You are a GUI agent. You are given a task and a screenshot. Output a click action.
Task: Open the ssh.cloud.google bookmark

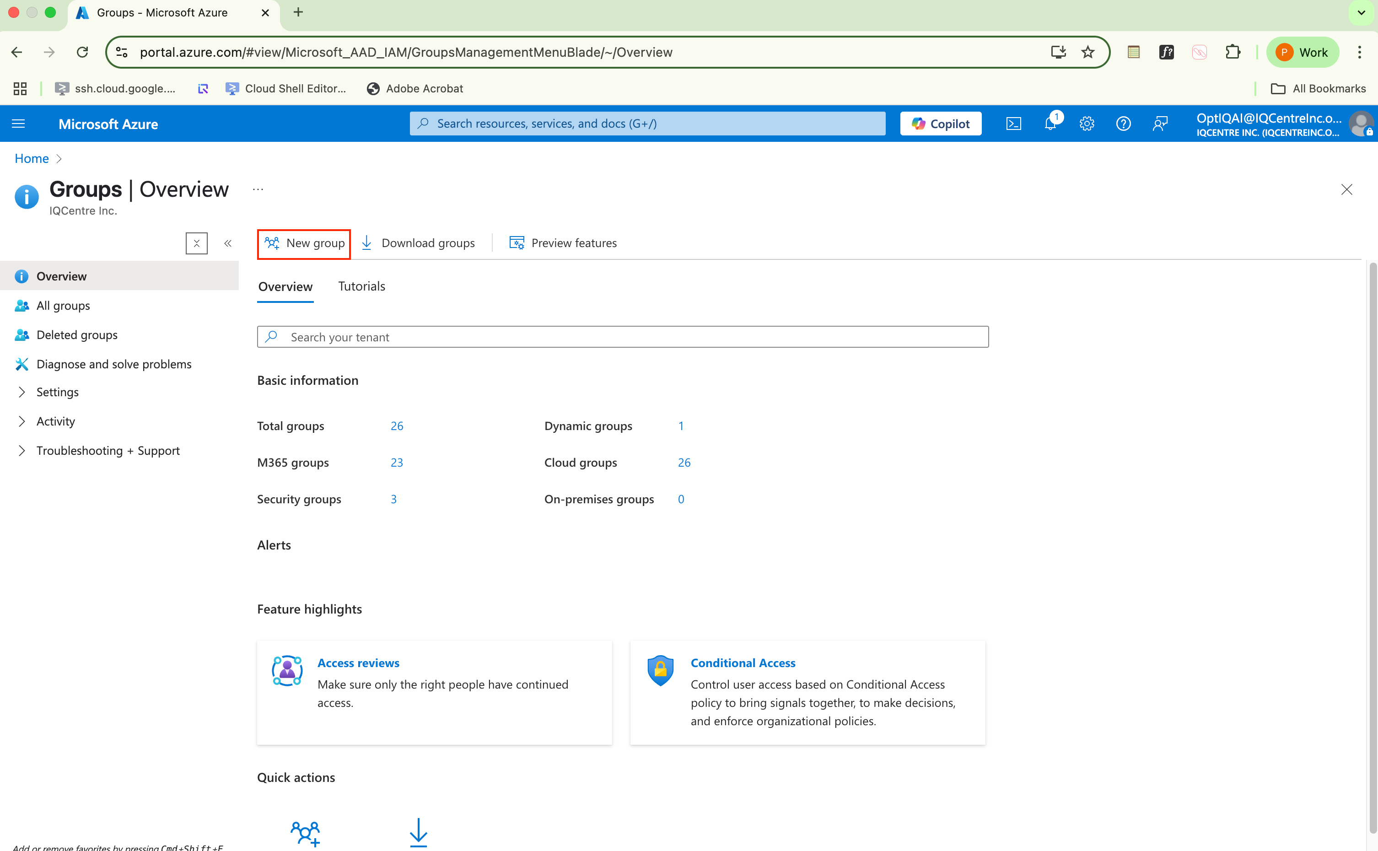pyautogui.click(x=115, y=88)
